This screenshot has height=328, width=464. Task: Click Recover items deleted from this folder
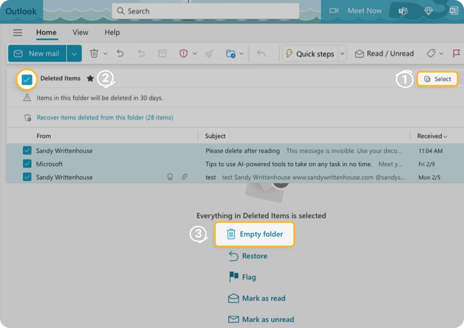coord(105,117)
